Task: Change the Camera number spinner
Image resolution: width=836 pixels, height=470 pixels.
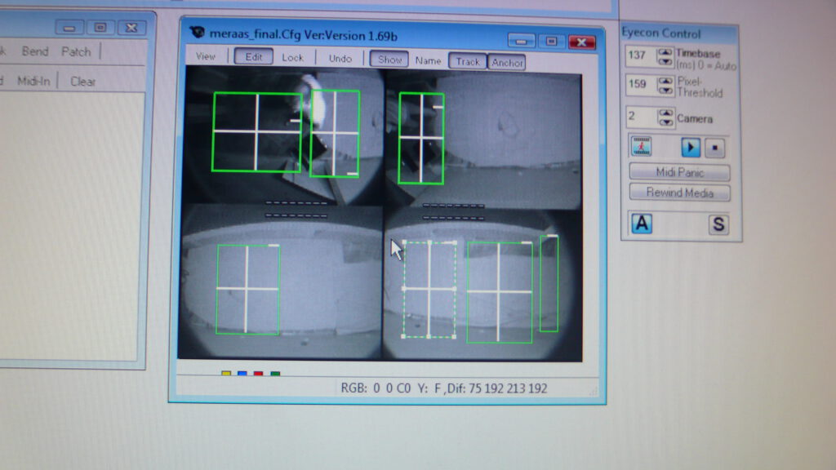Action: 665,117
